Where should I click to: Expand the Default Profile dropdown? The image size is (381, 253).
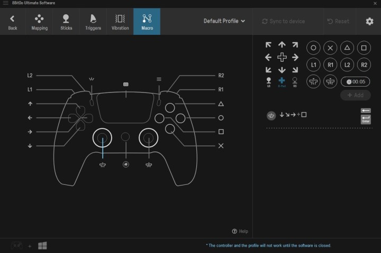pos(224,21)
